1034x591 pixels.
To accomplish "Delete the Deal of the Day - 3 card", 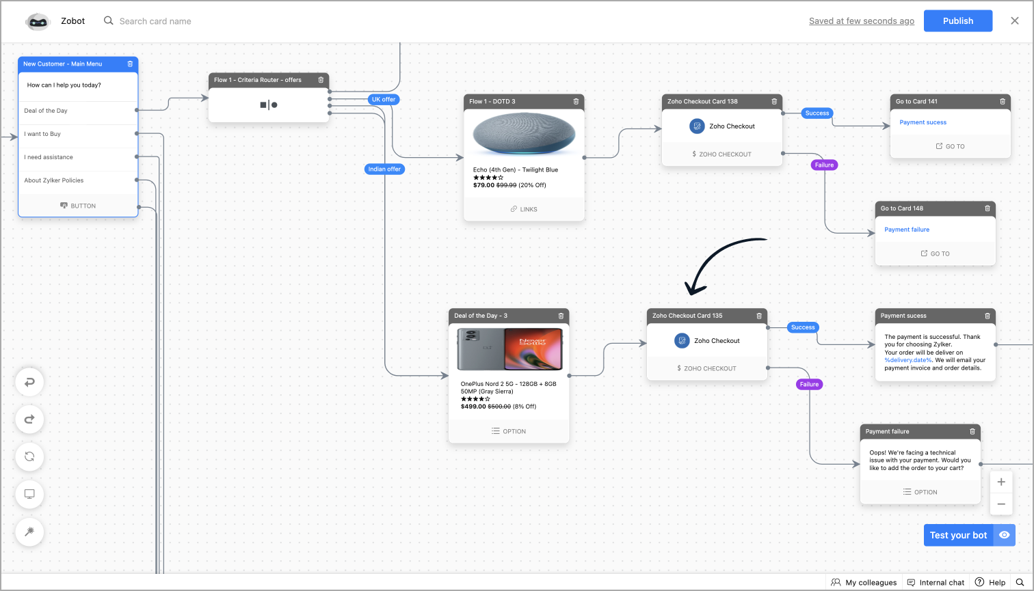I will pyautogui.click(x=561, y=316).
